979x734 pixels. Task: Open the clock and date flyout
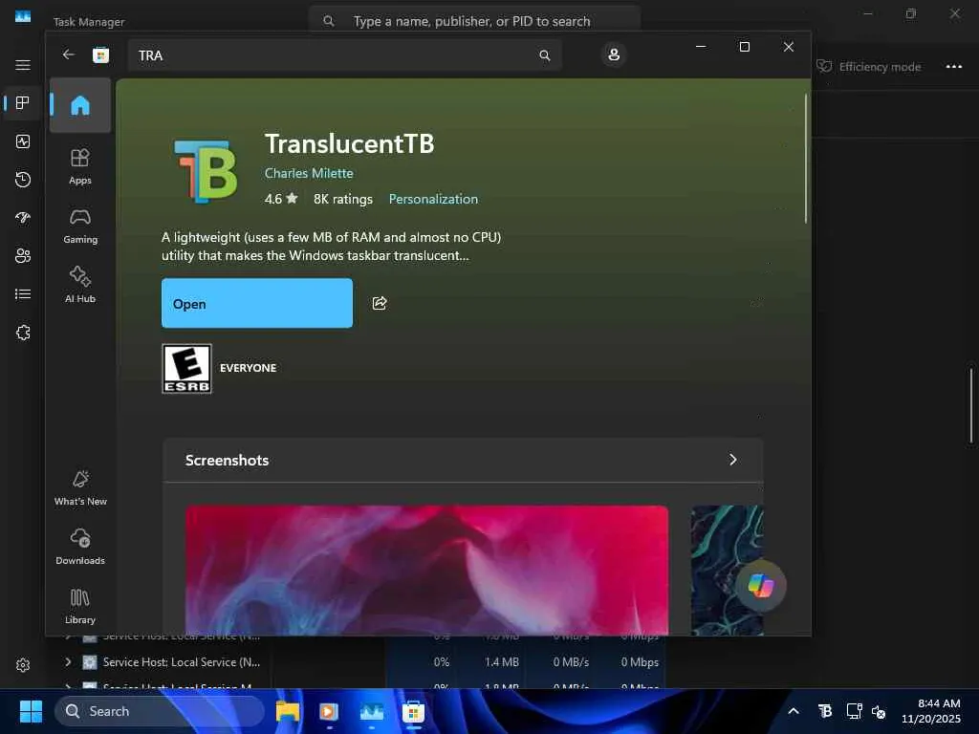click(x=931, y=711)
